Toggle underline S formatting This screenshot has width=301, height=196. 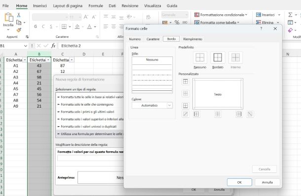click(51, 27)
